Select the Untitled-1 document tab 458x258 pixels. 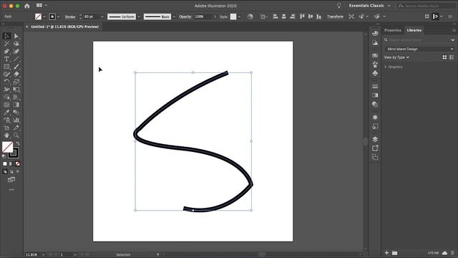pyautogui.click(x=65, y=27)
